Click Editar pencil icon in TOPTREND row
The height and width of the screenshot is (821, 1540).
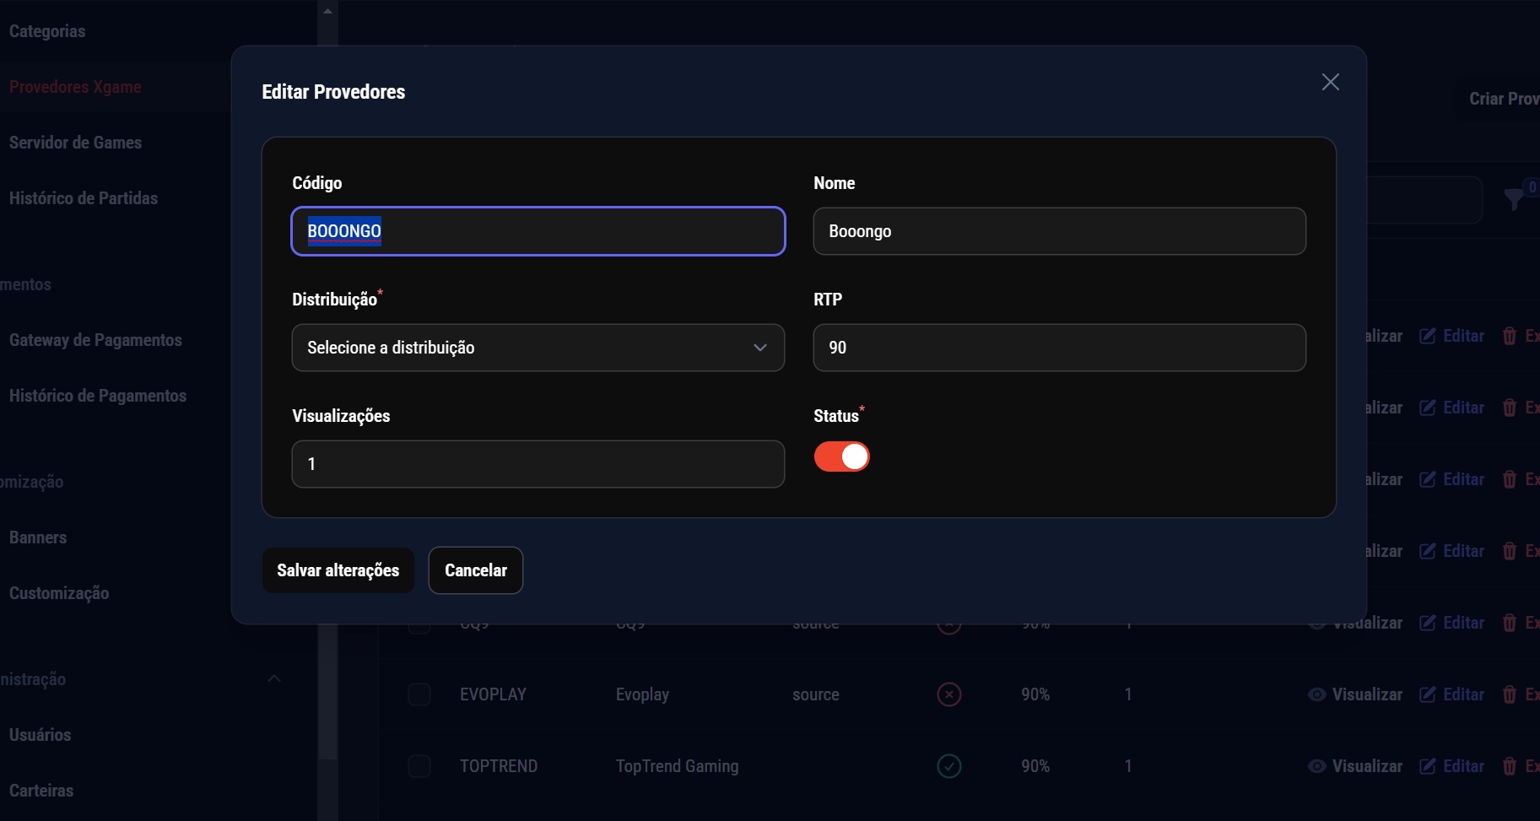pyautogui.click(x=1428, y=766)
